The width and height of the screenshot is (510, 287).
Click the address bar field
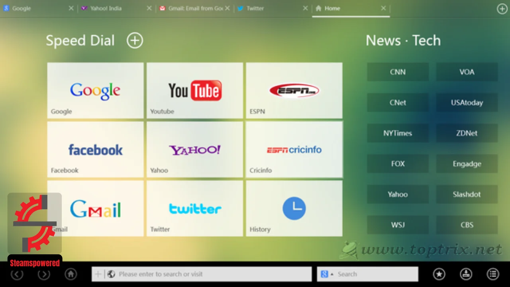pos(202,274)
